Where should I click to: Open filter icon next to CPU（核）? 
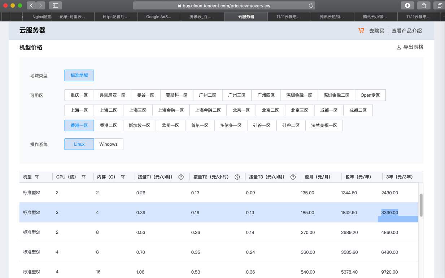click(x=84, y=177)
